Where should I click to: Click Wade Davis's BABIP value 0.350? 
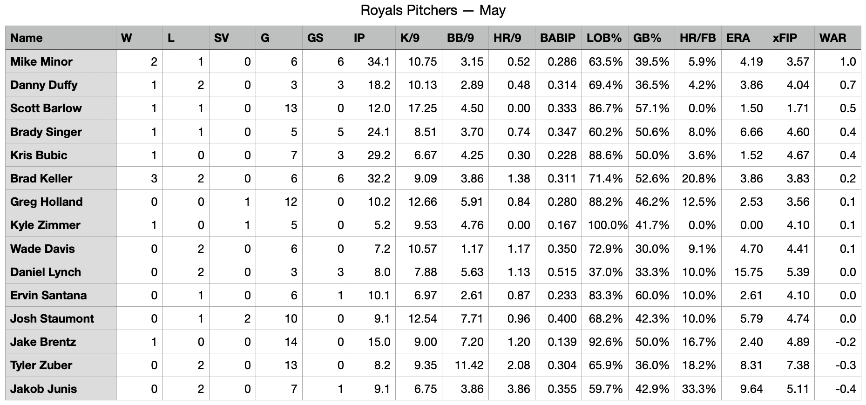(562, 249)
